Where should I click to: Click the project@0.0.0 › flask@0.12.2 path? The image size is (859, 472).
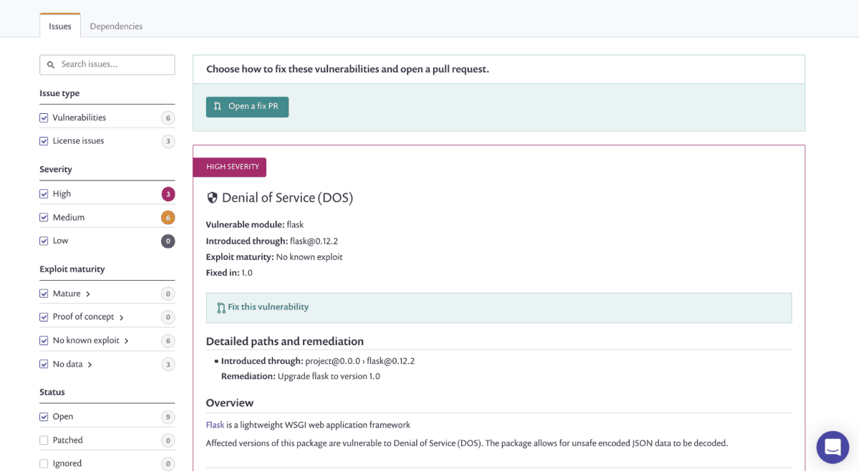(360, 361)
